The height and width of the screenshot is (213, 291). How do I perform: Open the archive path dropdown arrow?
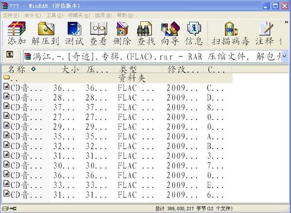point(284,56)
